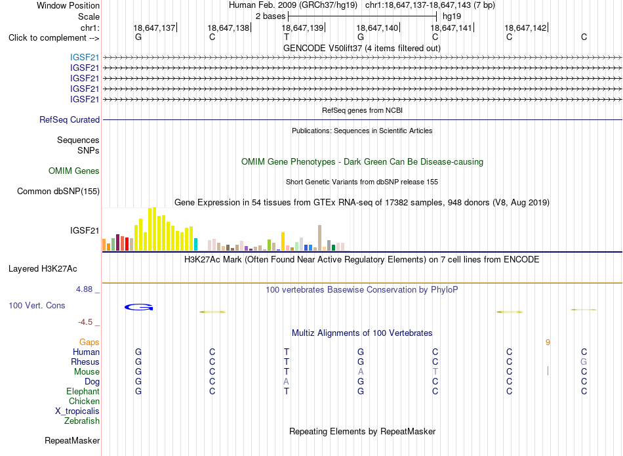Click 'Multiz Alignments of 100 Vertebrates' title

tap(362, 333)
